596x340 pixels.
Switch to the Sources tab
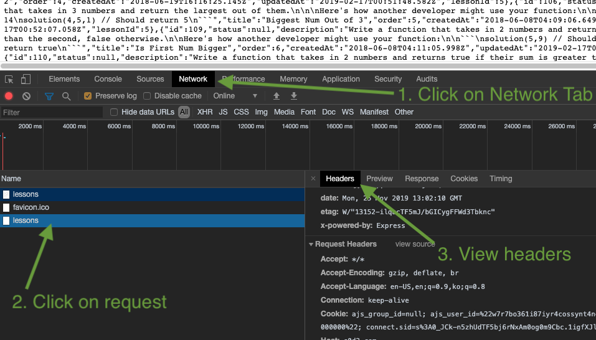tap(150, 79)
